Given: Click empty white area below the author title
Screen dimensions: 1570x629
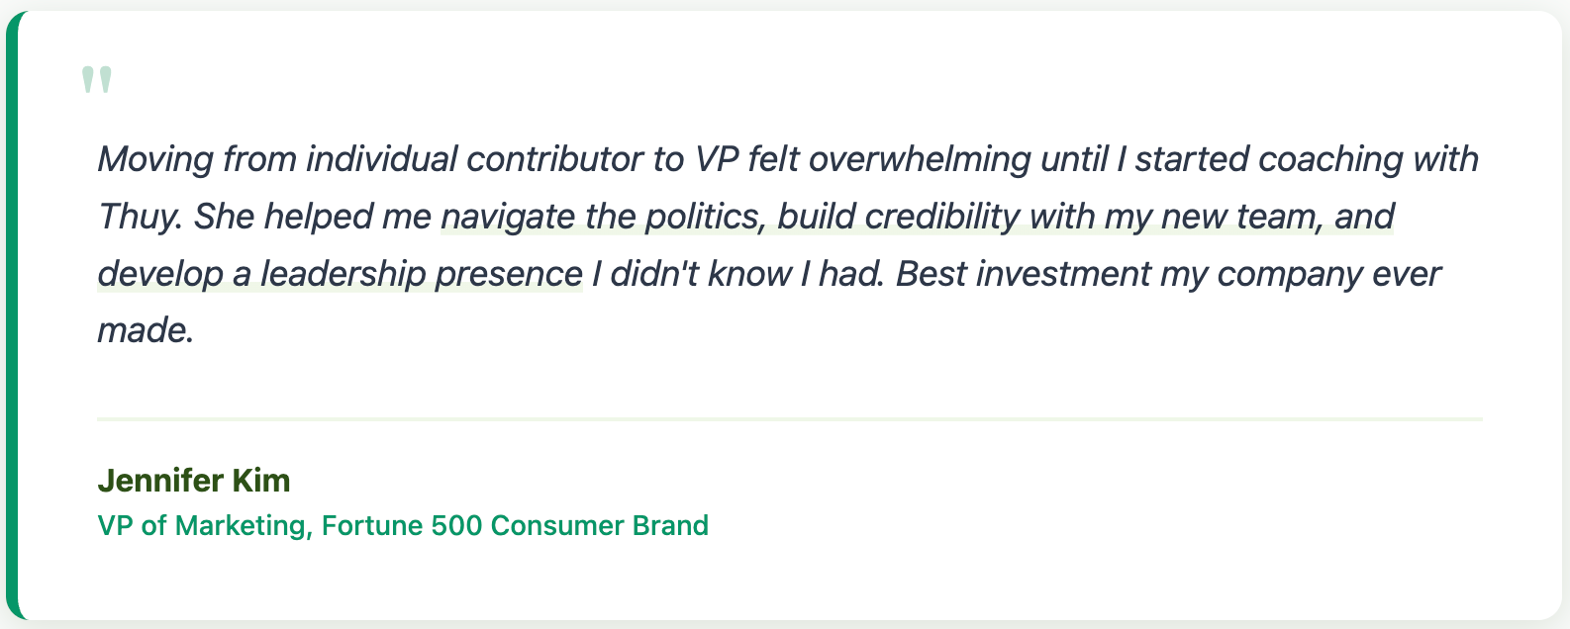Looking at the screenshot, I should click(x=790, y=582).
